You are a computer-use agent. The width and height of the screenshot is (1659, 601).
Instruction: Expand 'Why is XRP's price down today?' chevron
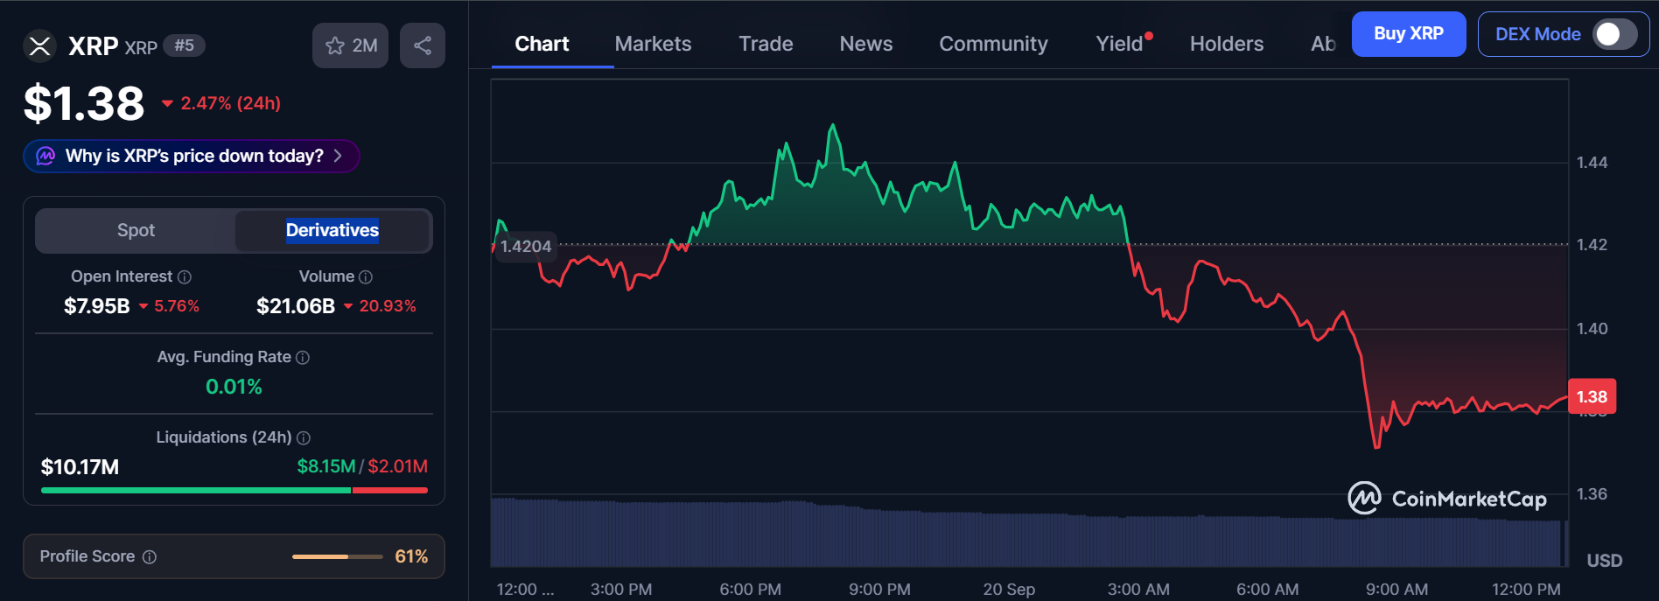tap(338, 156)
